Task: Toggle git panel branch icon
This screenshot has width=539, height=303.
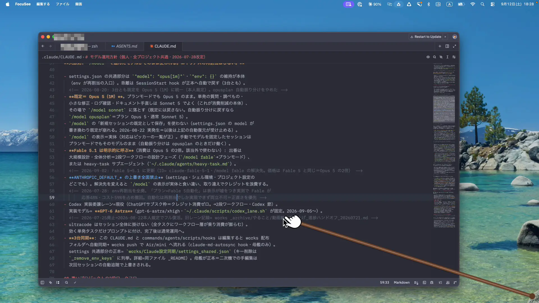Action: point(455,283)
